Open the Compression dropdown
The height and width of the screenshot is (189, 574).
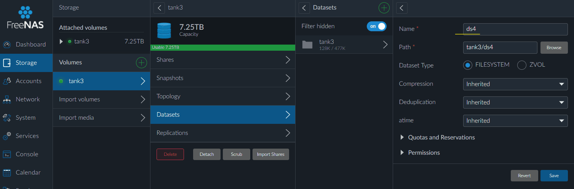click(515, 84)
